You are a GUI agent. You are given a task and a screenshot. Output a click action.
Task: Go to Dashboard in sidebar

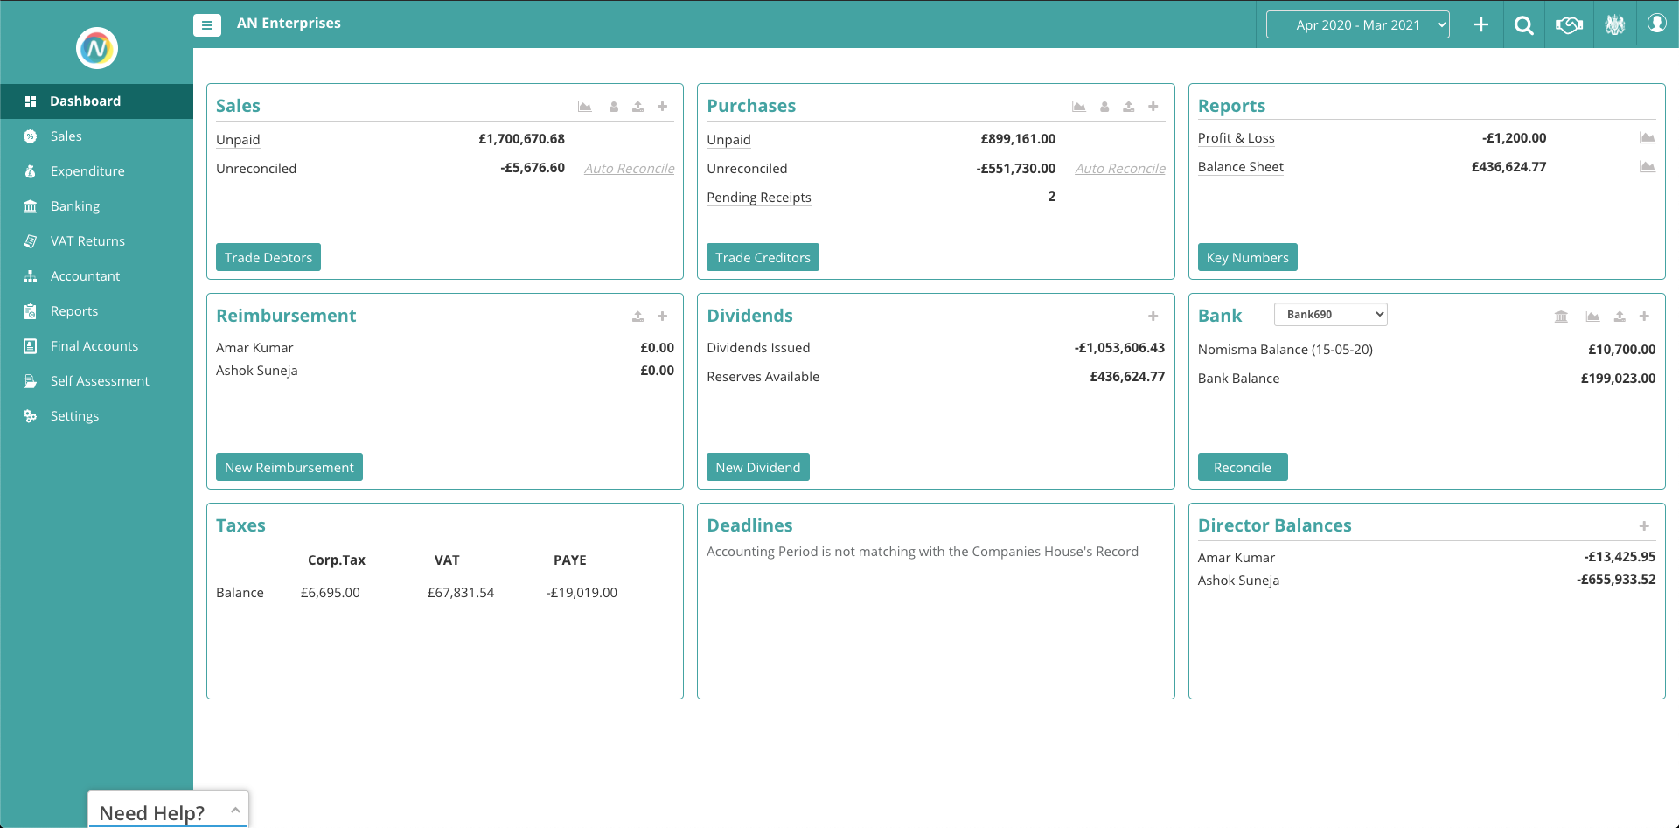(x=96, y=101)
